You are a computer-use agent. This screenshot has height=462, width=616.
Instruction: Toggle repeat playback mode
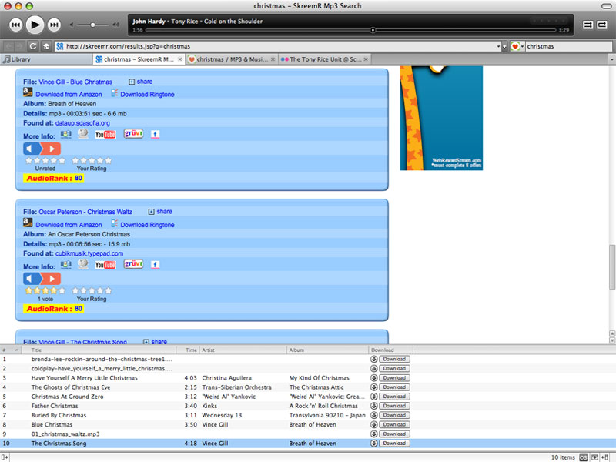(602, 25)
